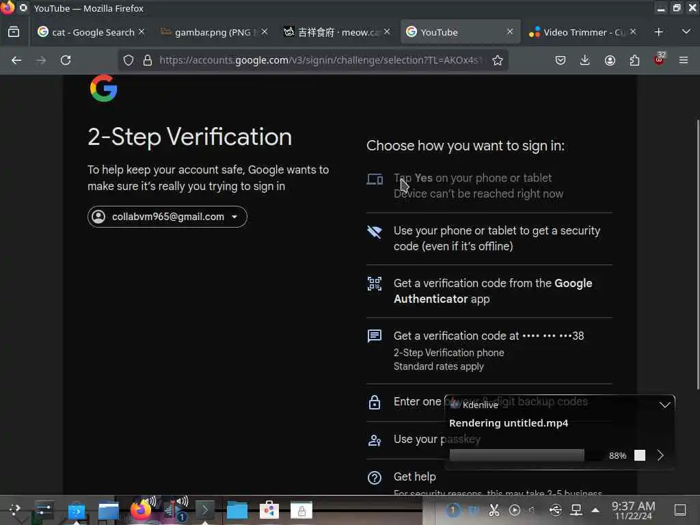Viewport: 700px width, 525px height.
Task: Open network connections tray icon
Action: (576, 510)
